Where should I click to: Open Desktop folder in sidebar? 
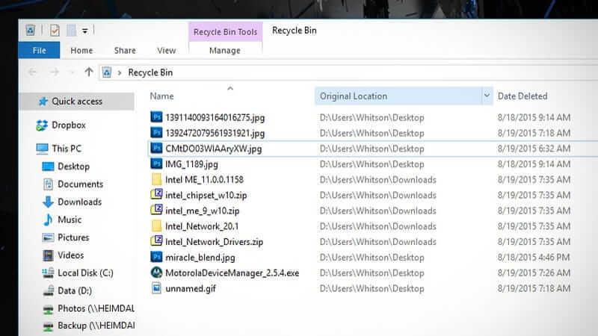(73, 167)
